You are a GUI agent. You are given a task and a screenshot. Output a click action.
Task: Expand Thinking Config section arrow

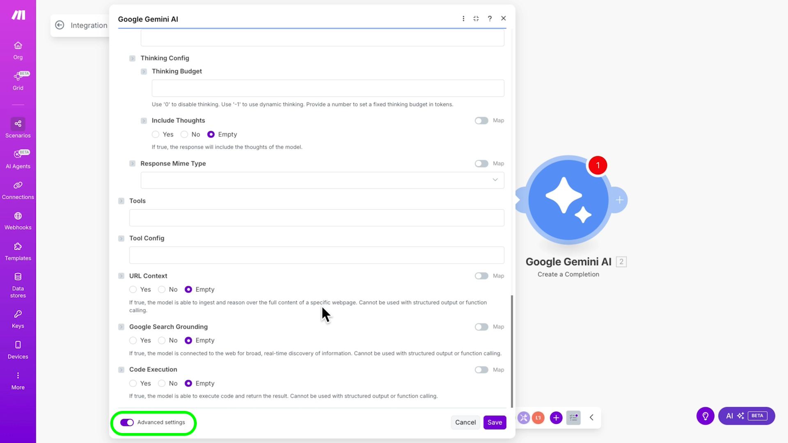coord(132,59)
